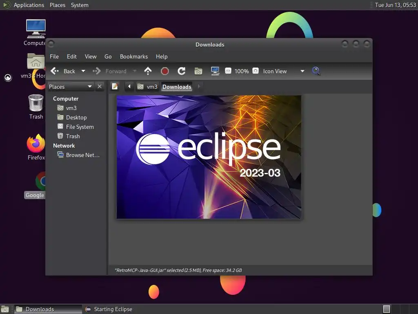The image size is (418, 314).
Task: Zoom in with the plus icon
Action: click(256, 71)
